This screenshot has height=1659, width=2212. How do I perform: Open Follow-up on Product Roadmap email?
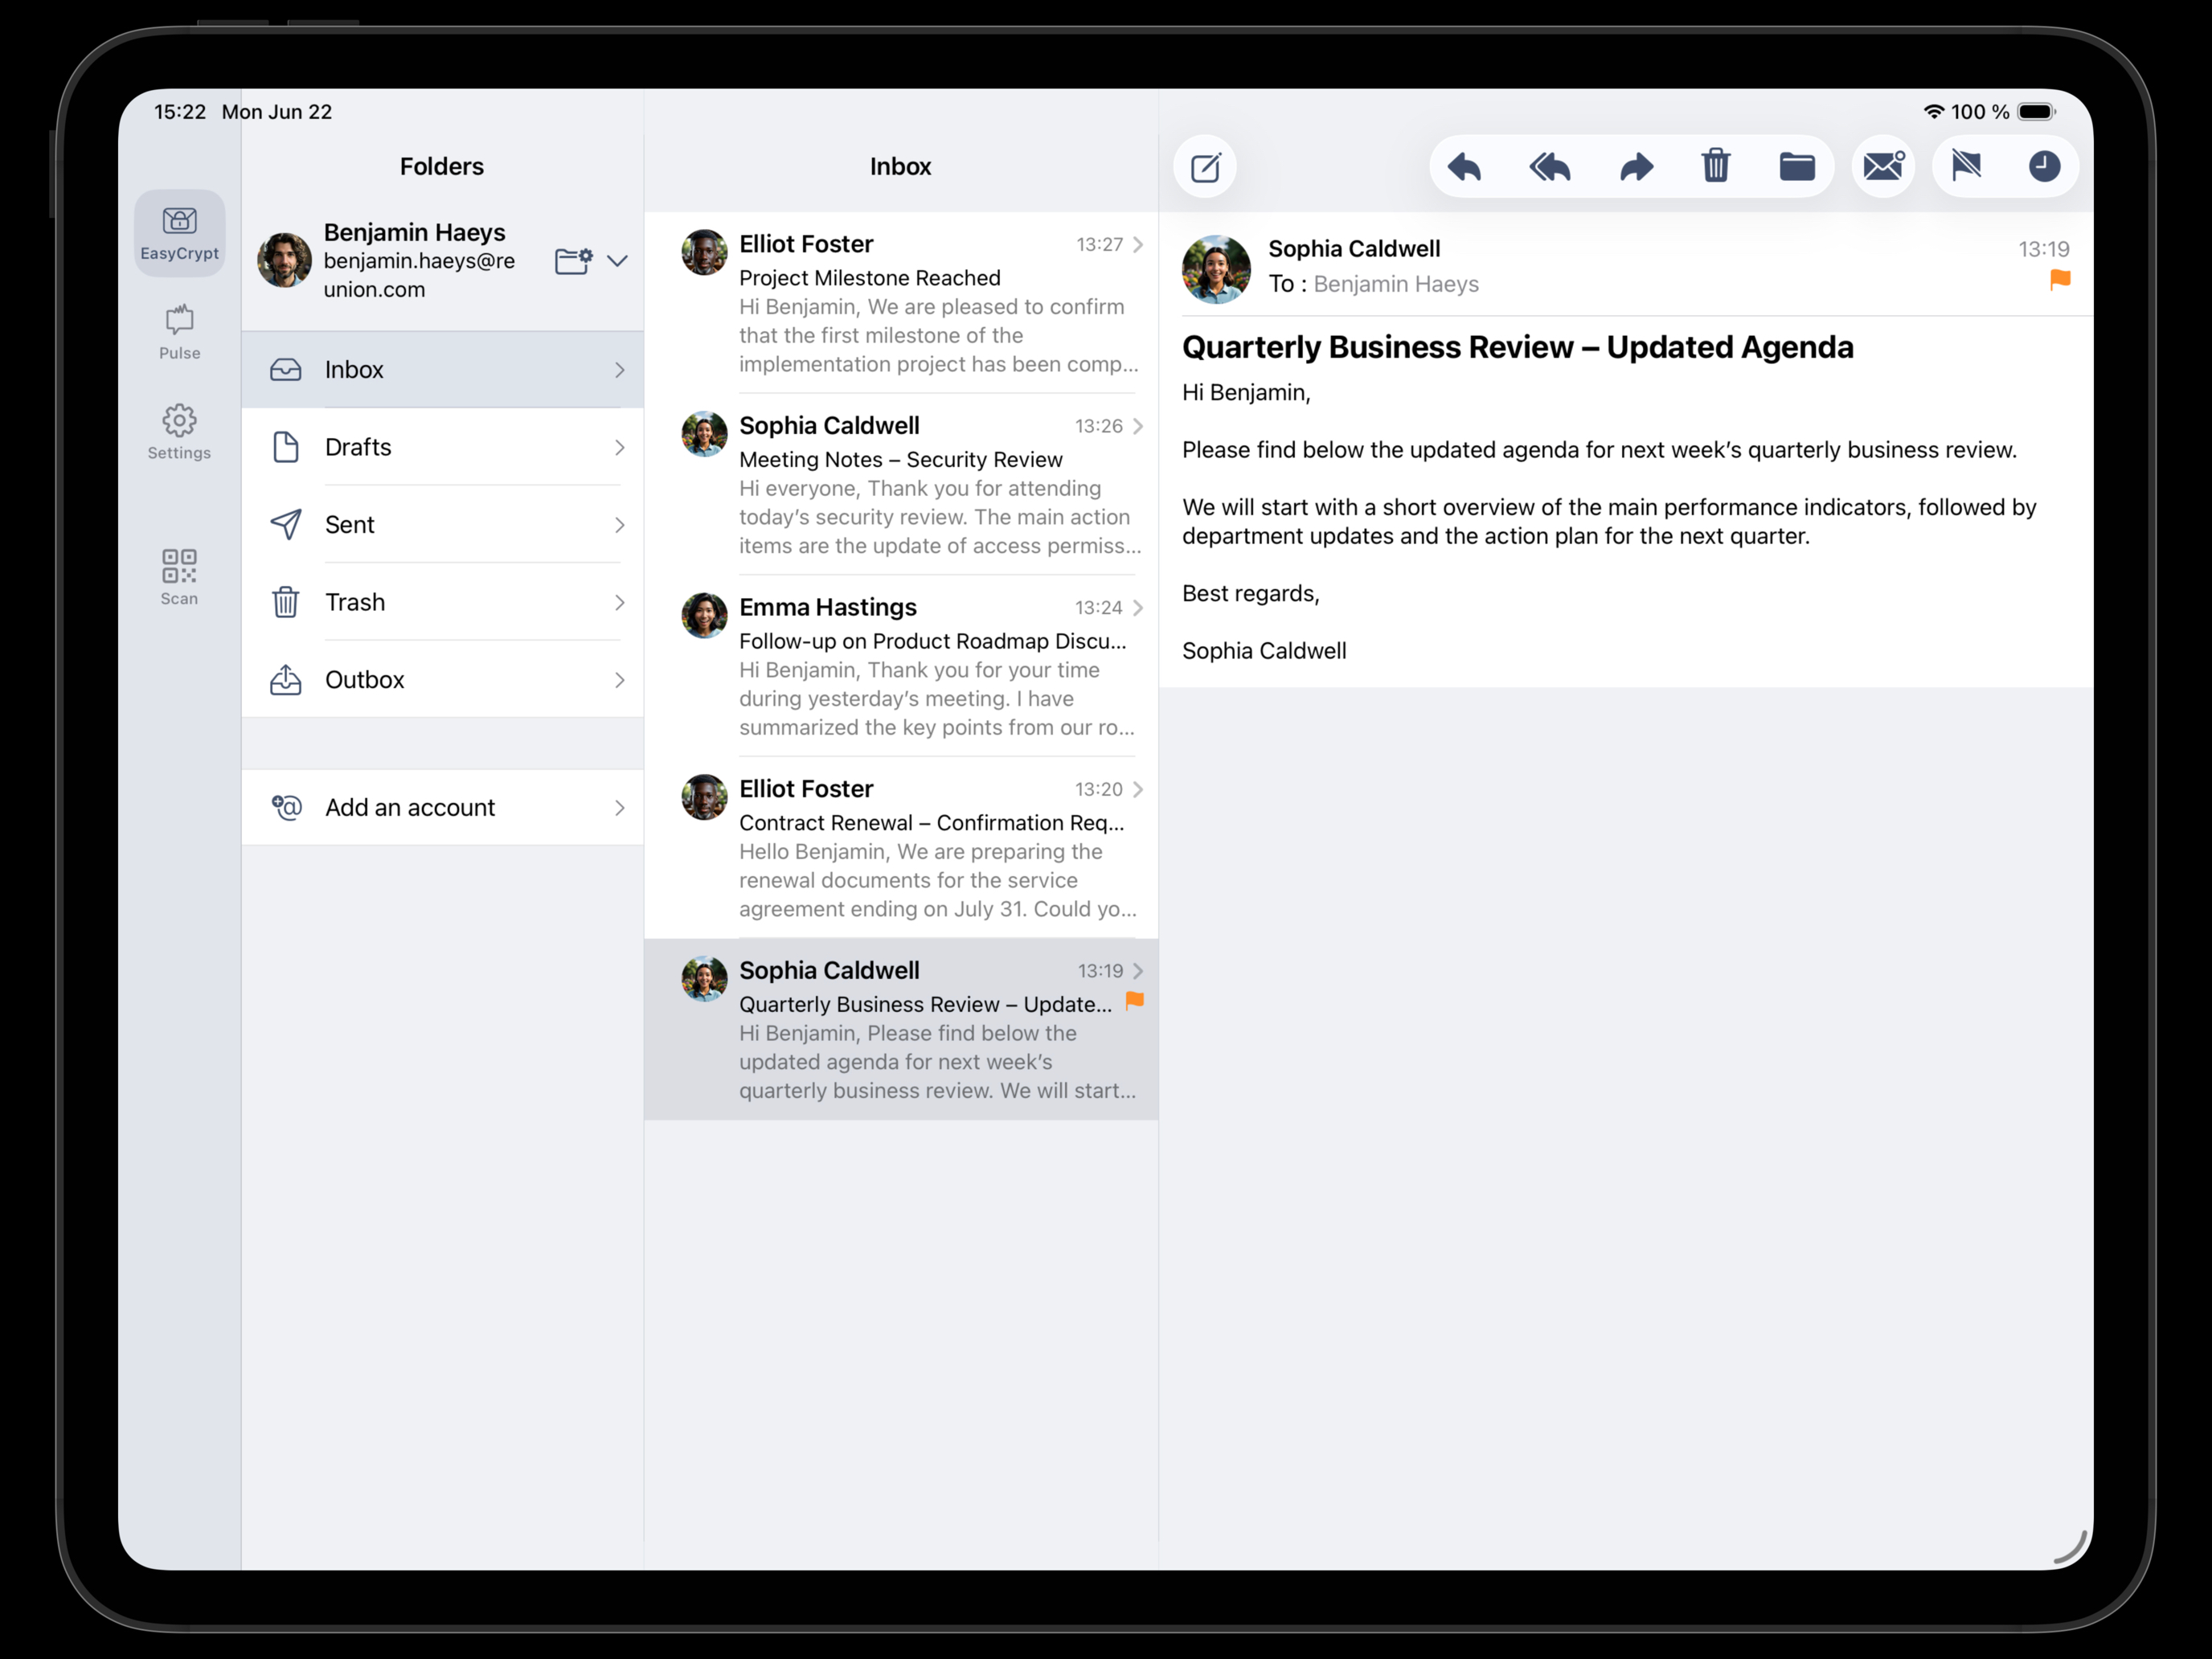coord(901,666)
